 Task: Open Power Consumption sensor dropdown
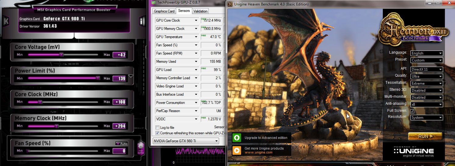(196, 103)
